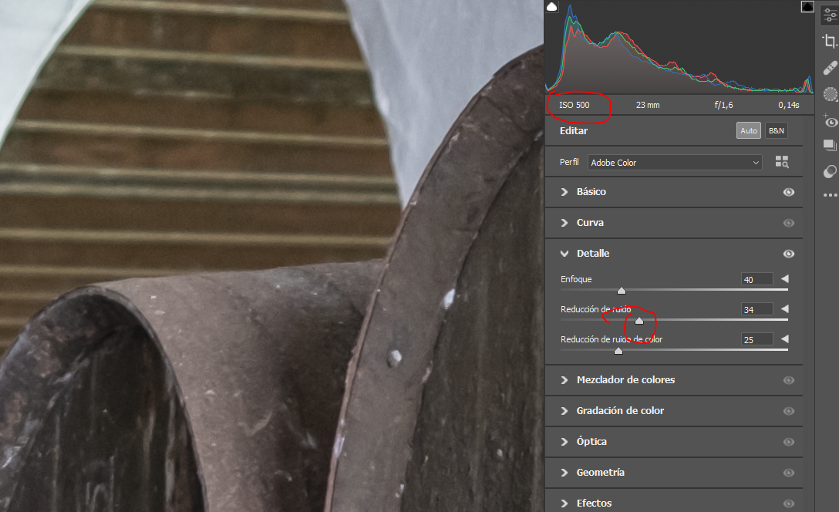Open the Edit sliders panel icon

pyautogui.click(x=830, y=14)
